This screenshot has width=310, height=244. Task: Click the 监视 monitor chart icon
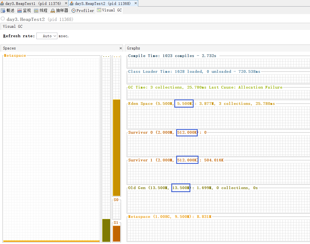coord(20,11)
